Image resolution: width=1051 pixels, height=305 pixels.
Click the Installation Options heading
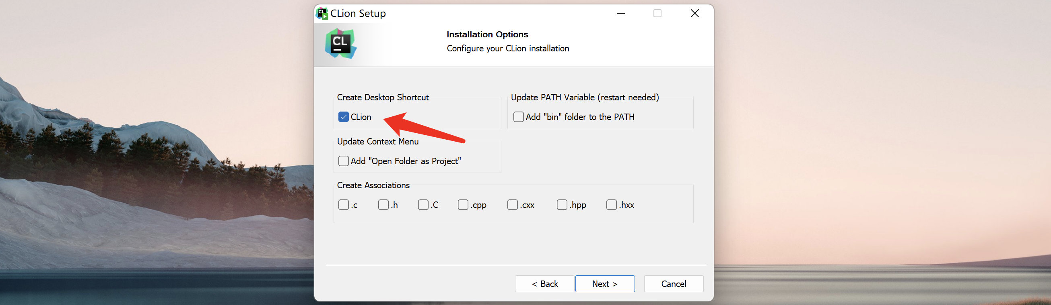(x=487, y=35)
